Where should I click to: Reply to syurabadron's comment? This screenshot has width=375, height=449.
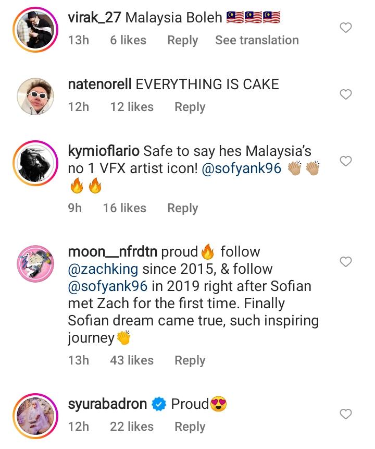[190, 427]
